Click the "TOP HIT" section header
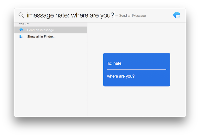Image resolution: width=200 pixels, height=137 pixels. click(x=24, y=24)
